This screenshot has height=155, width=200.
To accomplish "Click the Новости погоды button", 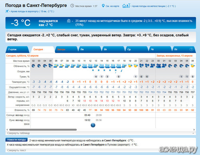I will (16, 140).
